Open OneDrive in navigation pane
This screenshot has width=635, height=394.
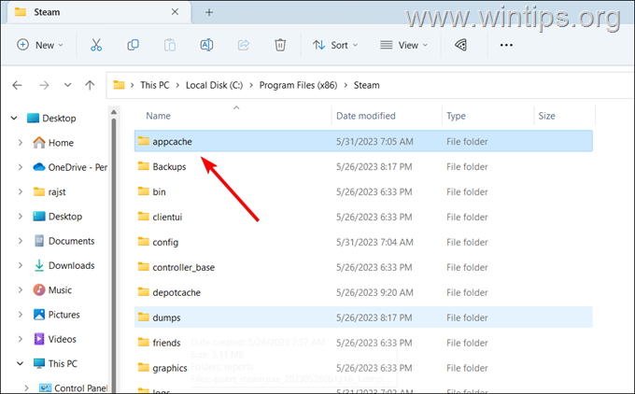click(70, 167)
